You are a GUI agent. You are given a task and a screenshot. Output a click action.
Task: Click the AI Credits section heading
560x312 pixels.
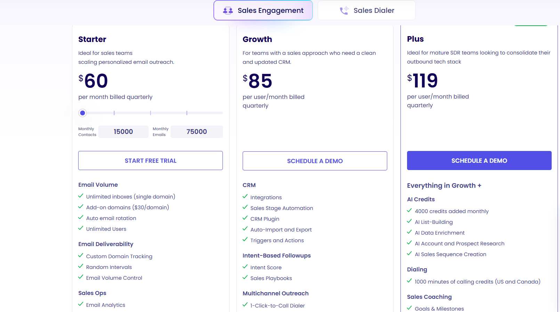[421, 199]
